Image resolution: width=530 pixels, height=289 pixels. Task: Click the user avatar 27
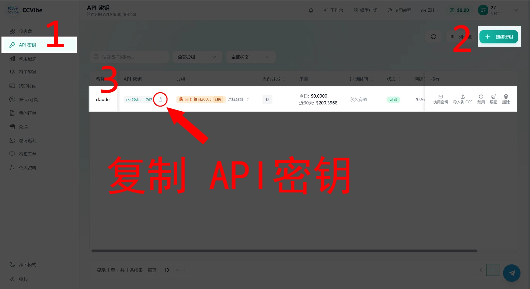click(483, 10)
